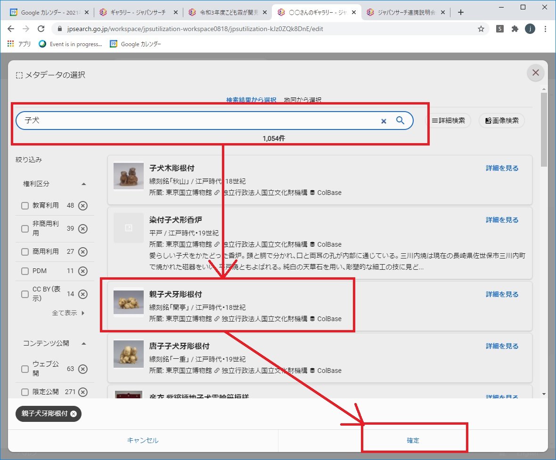Exclude the PDM filter with its X icon

pos(83,271)
